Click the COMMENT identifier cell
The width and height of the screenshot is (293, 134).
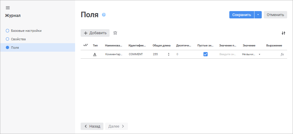click(136, 54)
